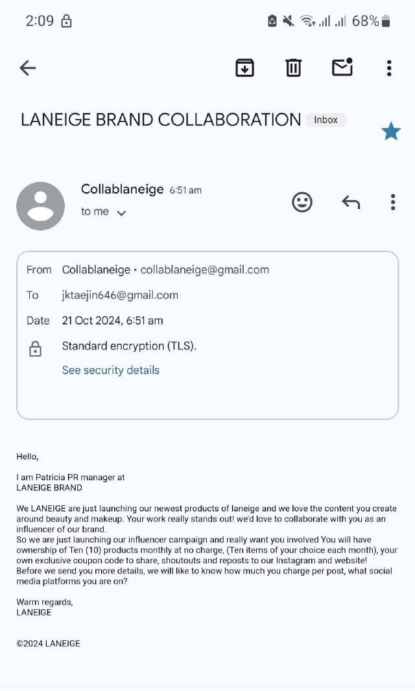Tap the sender address collablaneige@gmail.com
Image resolution: width=415 pixels, height=691 pixels.
204,270
